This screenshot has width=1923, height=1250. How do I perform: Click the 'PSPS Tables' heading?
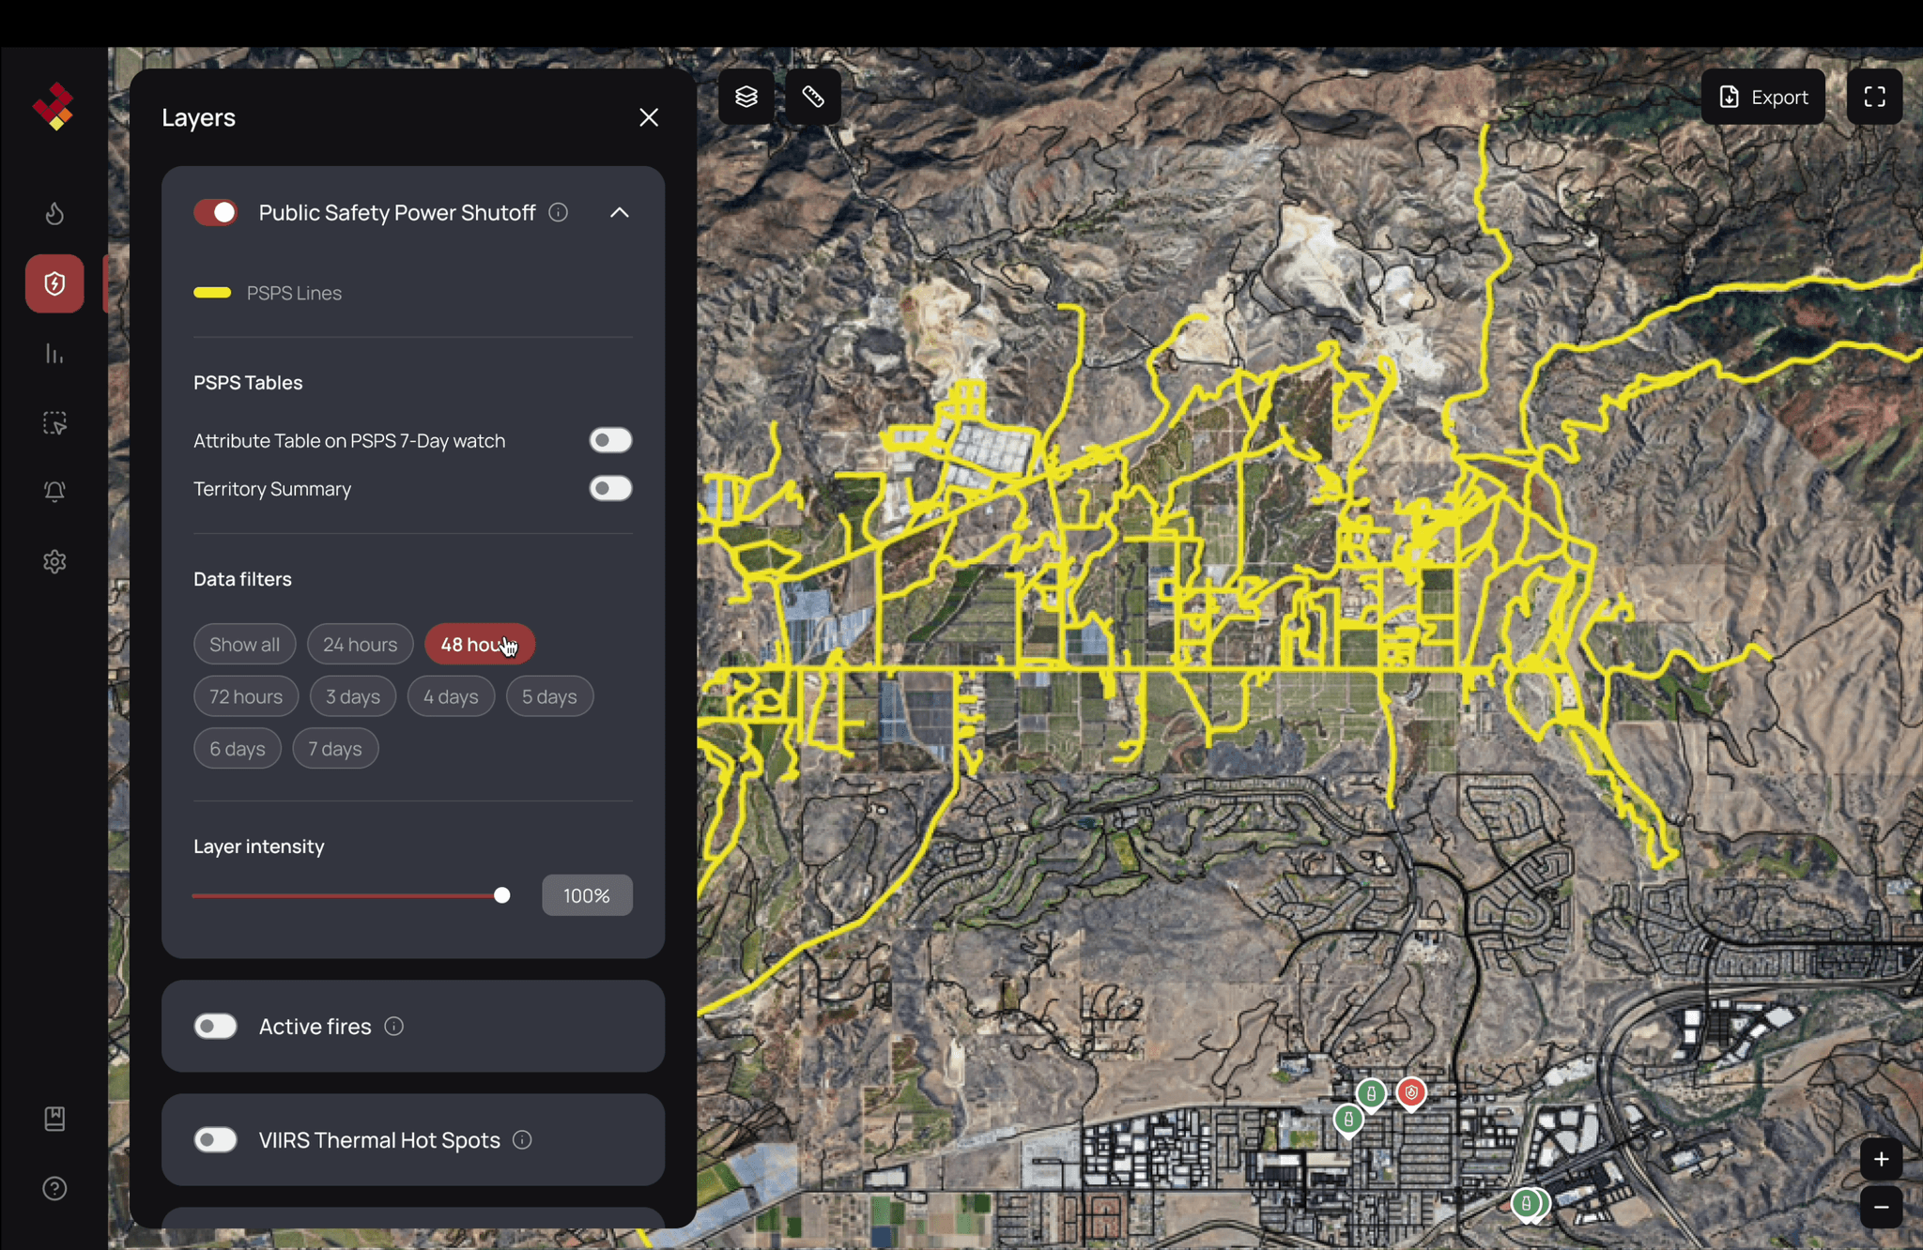248,383
